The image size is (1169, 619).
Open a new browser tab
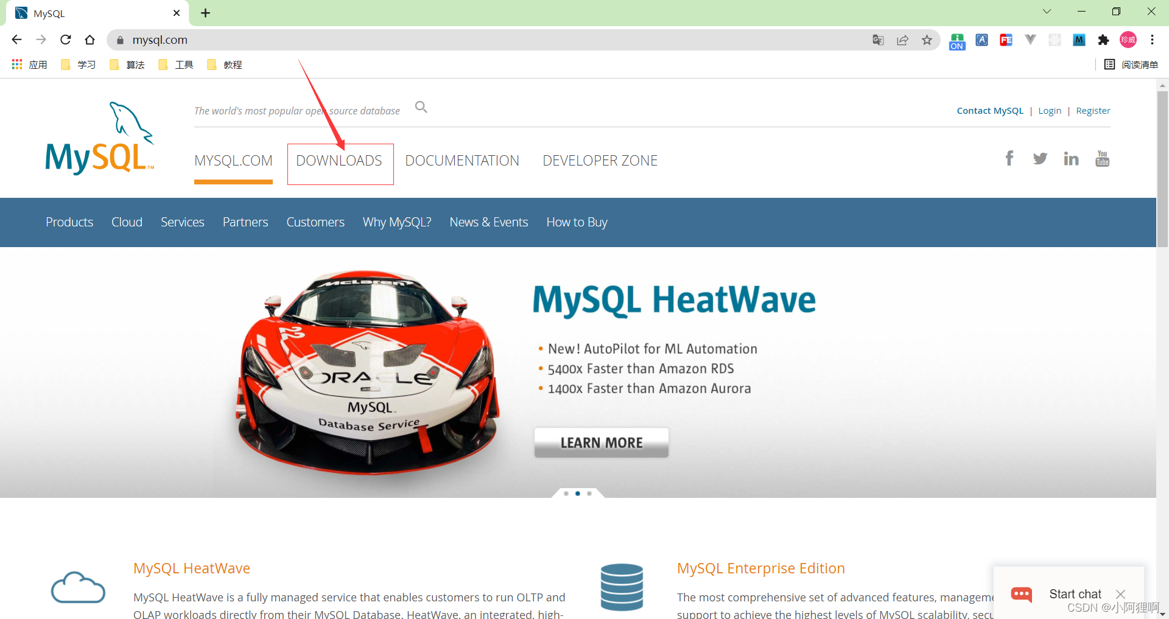click(x=206, y=13)
